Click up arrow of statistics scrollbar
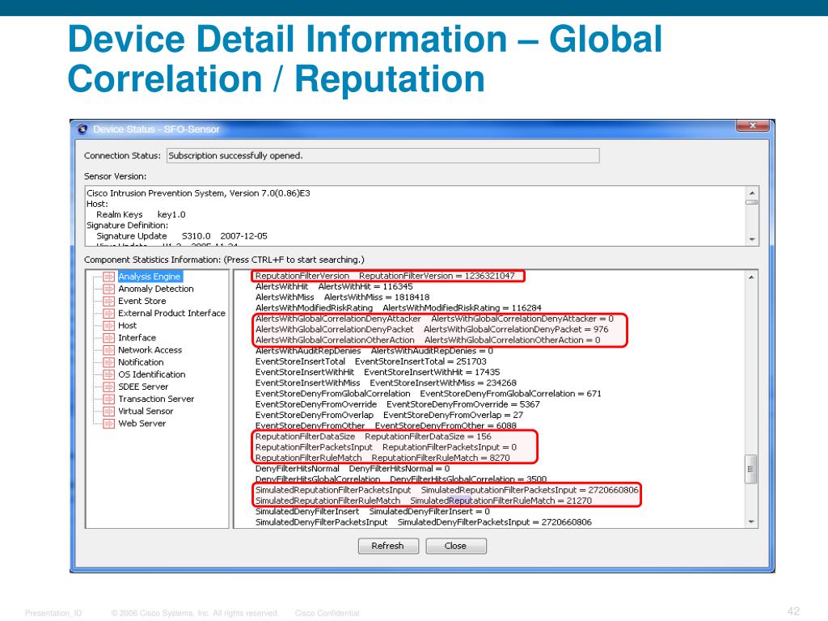The height and width of the screenshot is (621, 828). (751, 277)
